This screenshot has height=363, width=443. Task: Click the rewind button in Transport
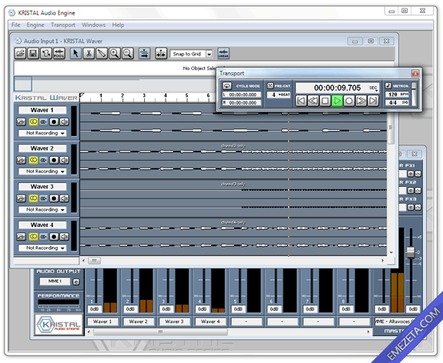click(x=313, y=101)
